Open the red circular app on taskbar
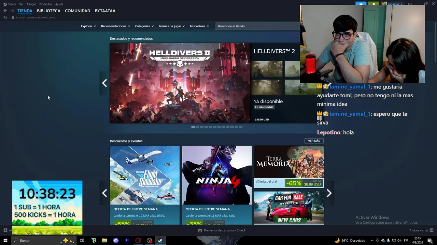This screenshot has width=437, height=245. click(x=149, y=241)
